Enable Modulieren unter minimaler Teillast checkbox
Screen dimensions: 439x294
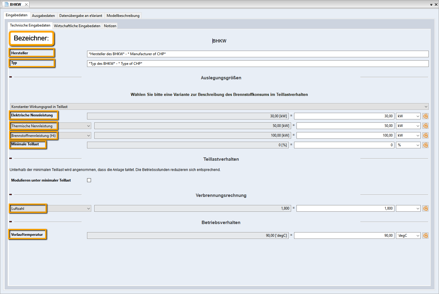(89, 180)
